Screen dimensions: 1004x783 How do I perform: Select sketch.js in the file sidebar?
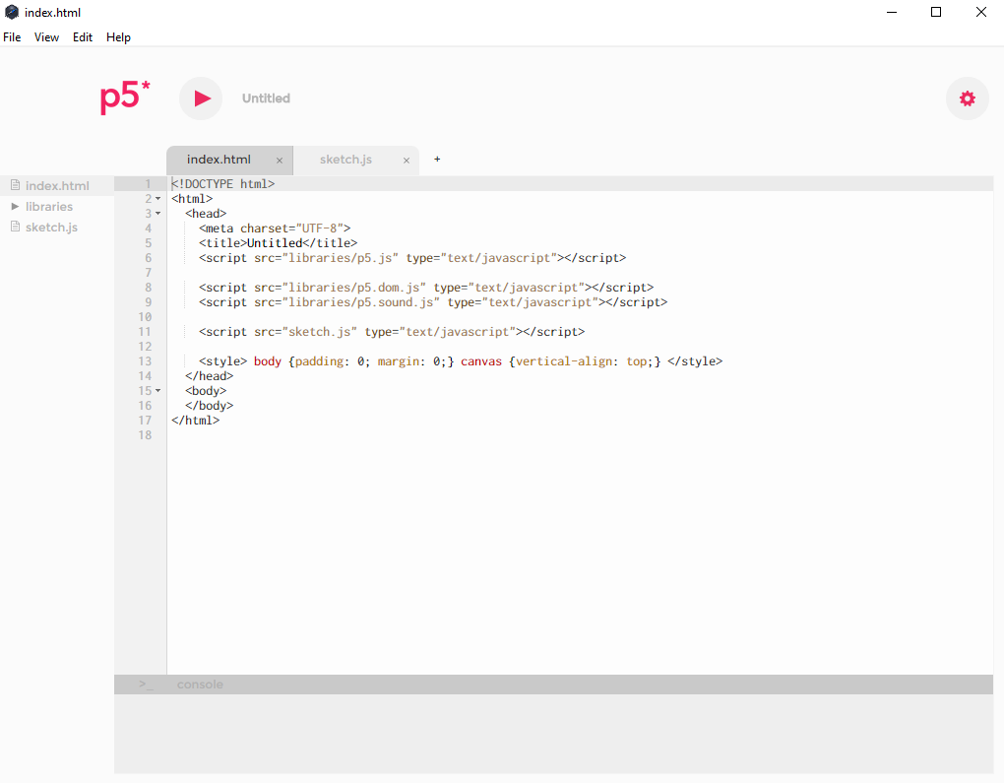click(51, 228)
